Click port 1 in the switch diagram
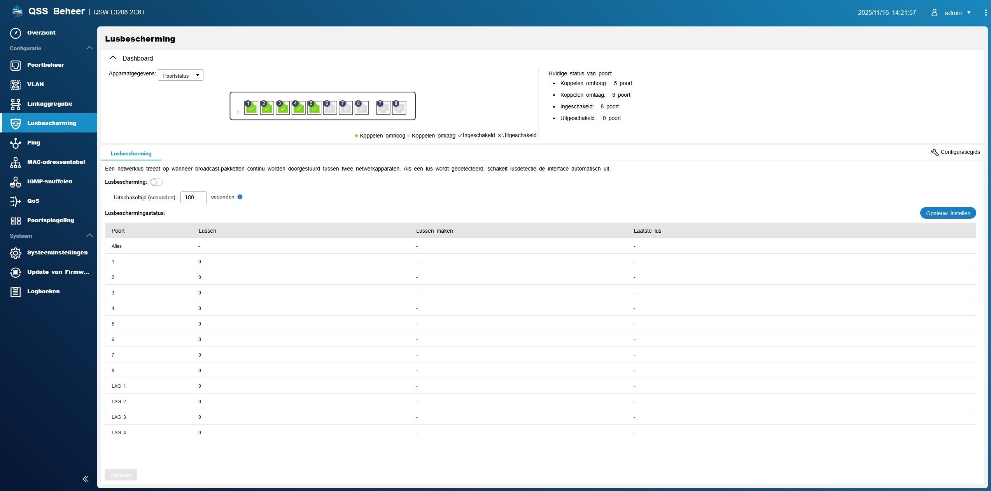The height and width of the screenshot is (491, 991). click(251, 108)
